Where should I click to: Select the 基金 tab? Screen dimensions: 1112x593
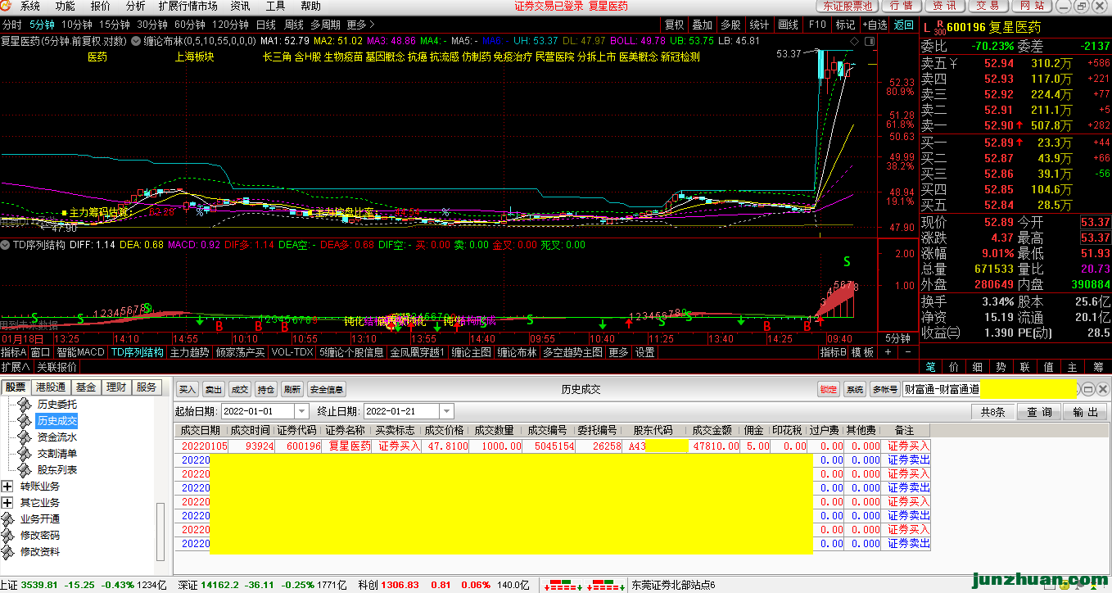(86, 387)
